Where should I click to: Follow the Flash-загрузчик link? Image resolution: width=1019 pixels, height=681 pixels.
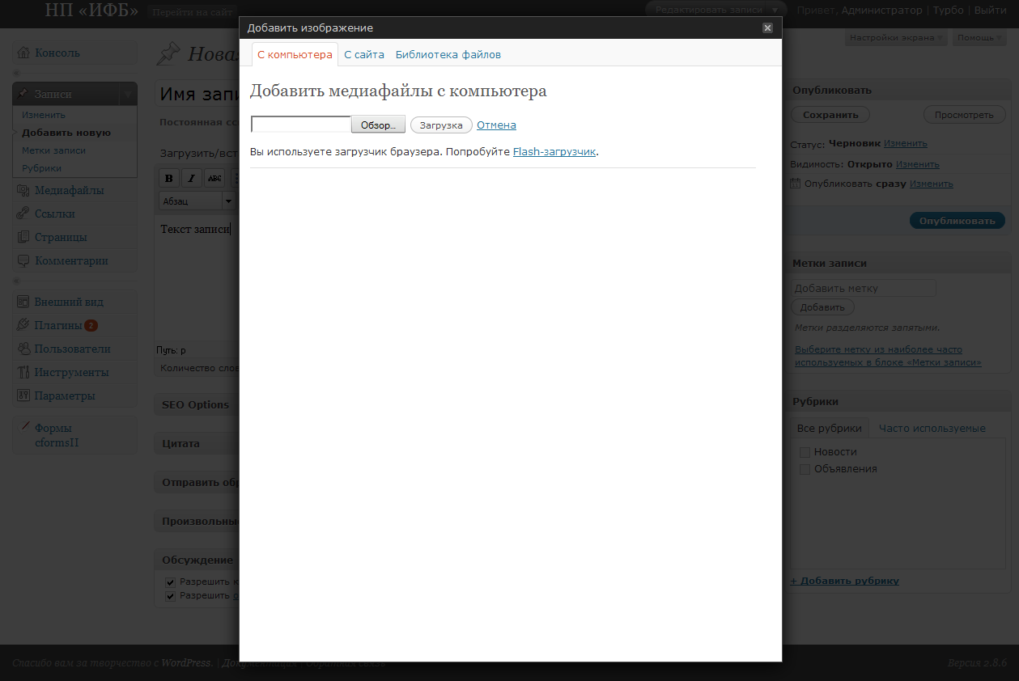554,151
